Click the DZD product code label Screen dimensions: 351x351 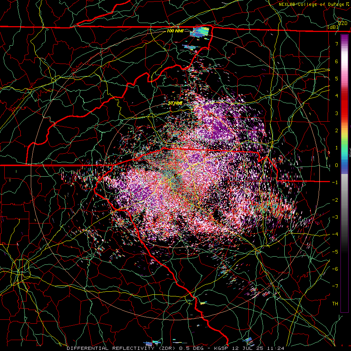[342, 23]
